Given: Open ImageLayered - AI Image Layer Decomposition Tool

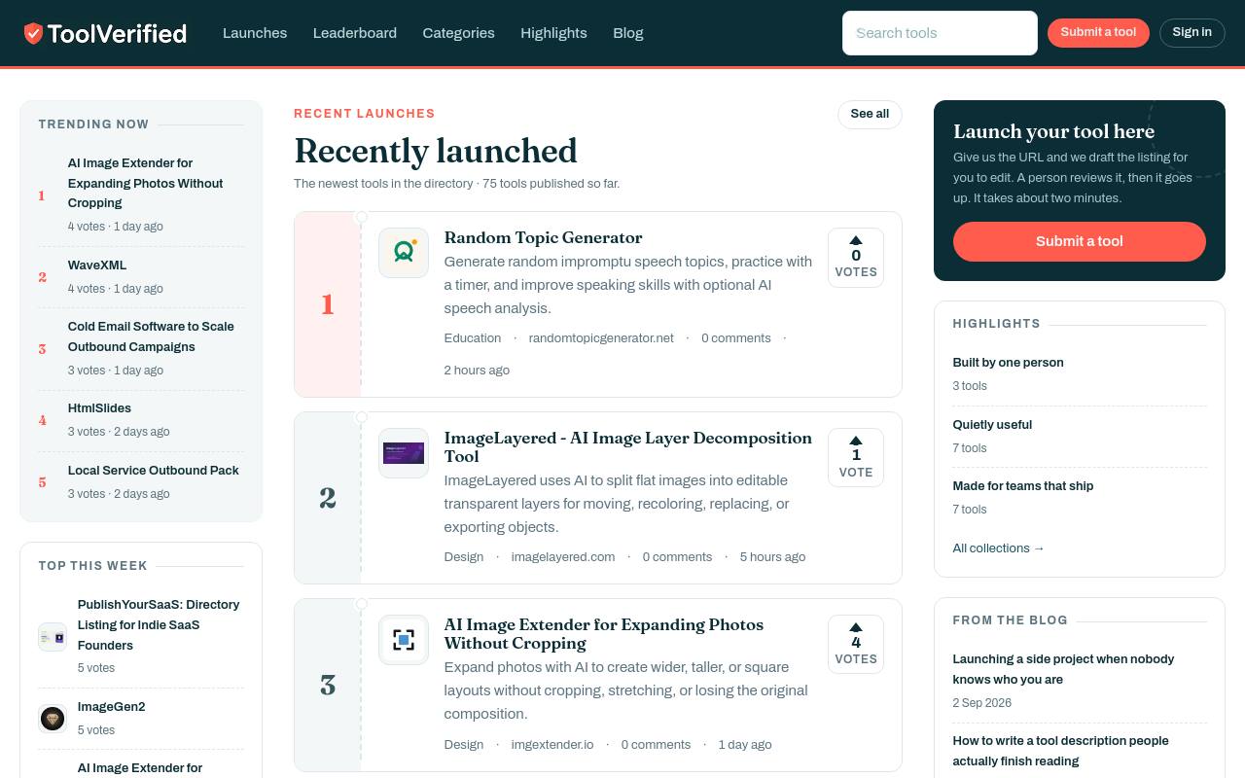Looking at the screenshot, I should pyautogui.click(x=628, y=447).
